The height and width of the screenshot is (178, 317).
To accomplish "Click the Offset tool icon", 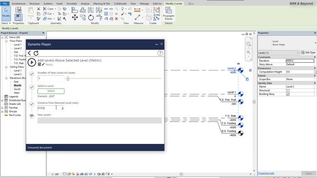I will tap(83, 10).
